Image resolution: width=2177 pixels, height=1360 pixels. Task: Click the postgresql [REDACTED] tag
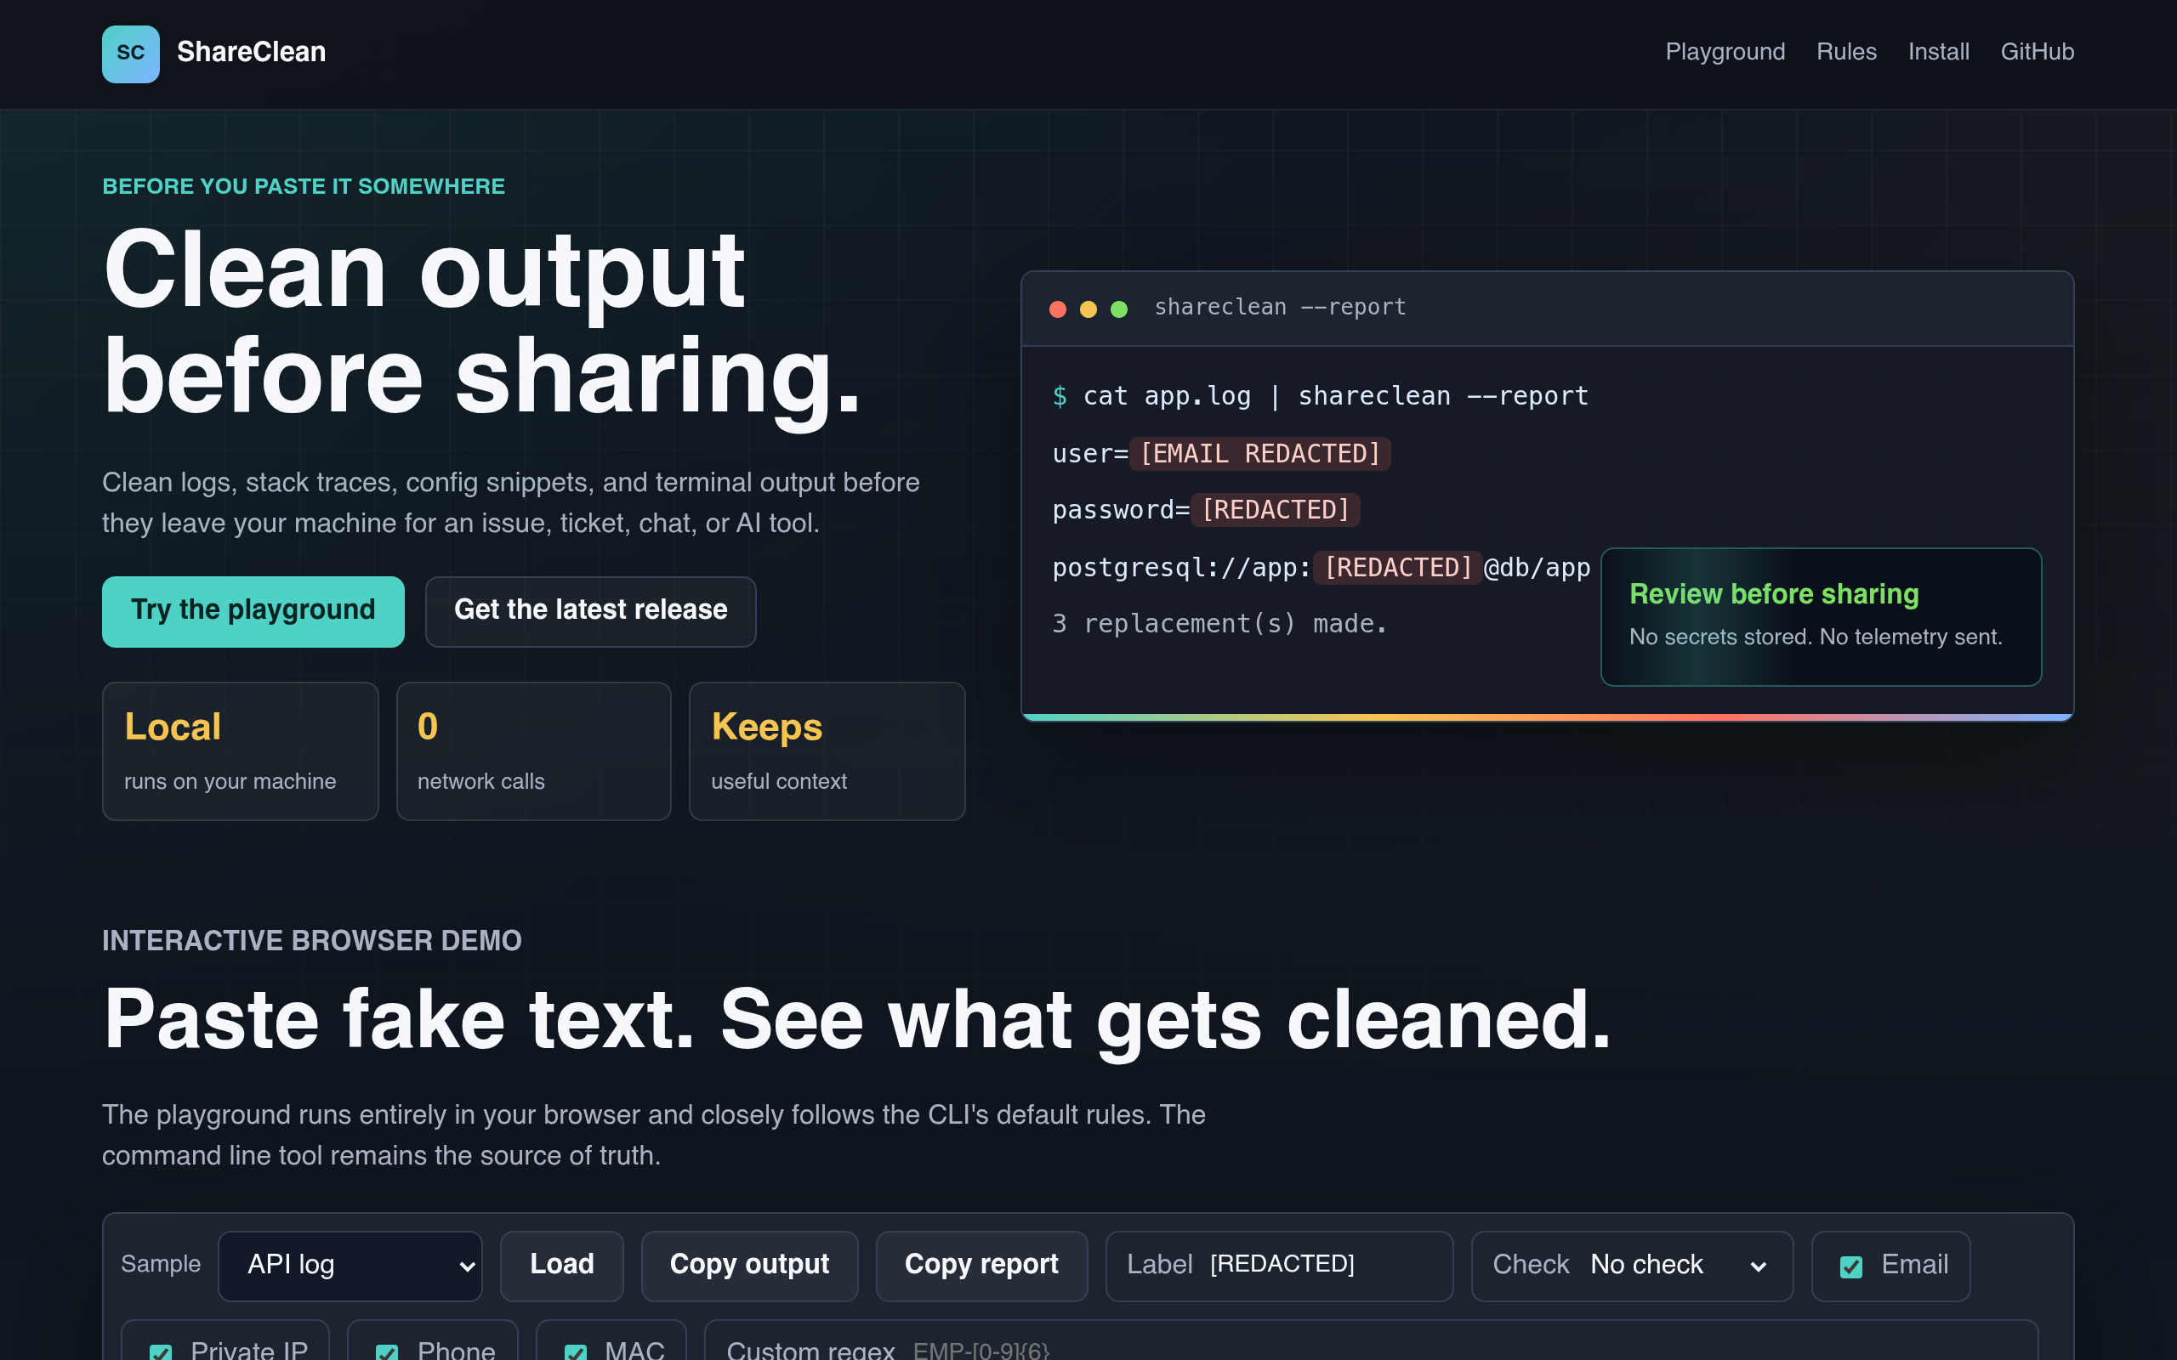pos(1398,568)
